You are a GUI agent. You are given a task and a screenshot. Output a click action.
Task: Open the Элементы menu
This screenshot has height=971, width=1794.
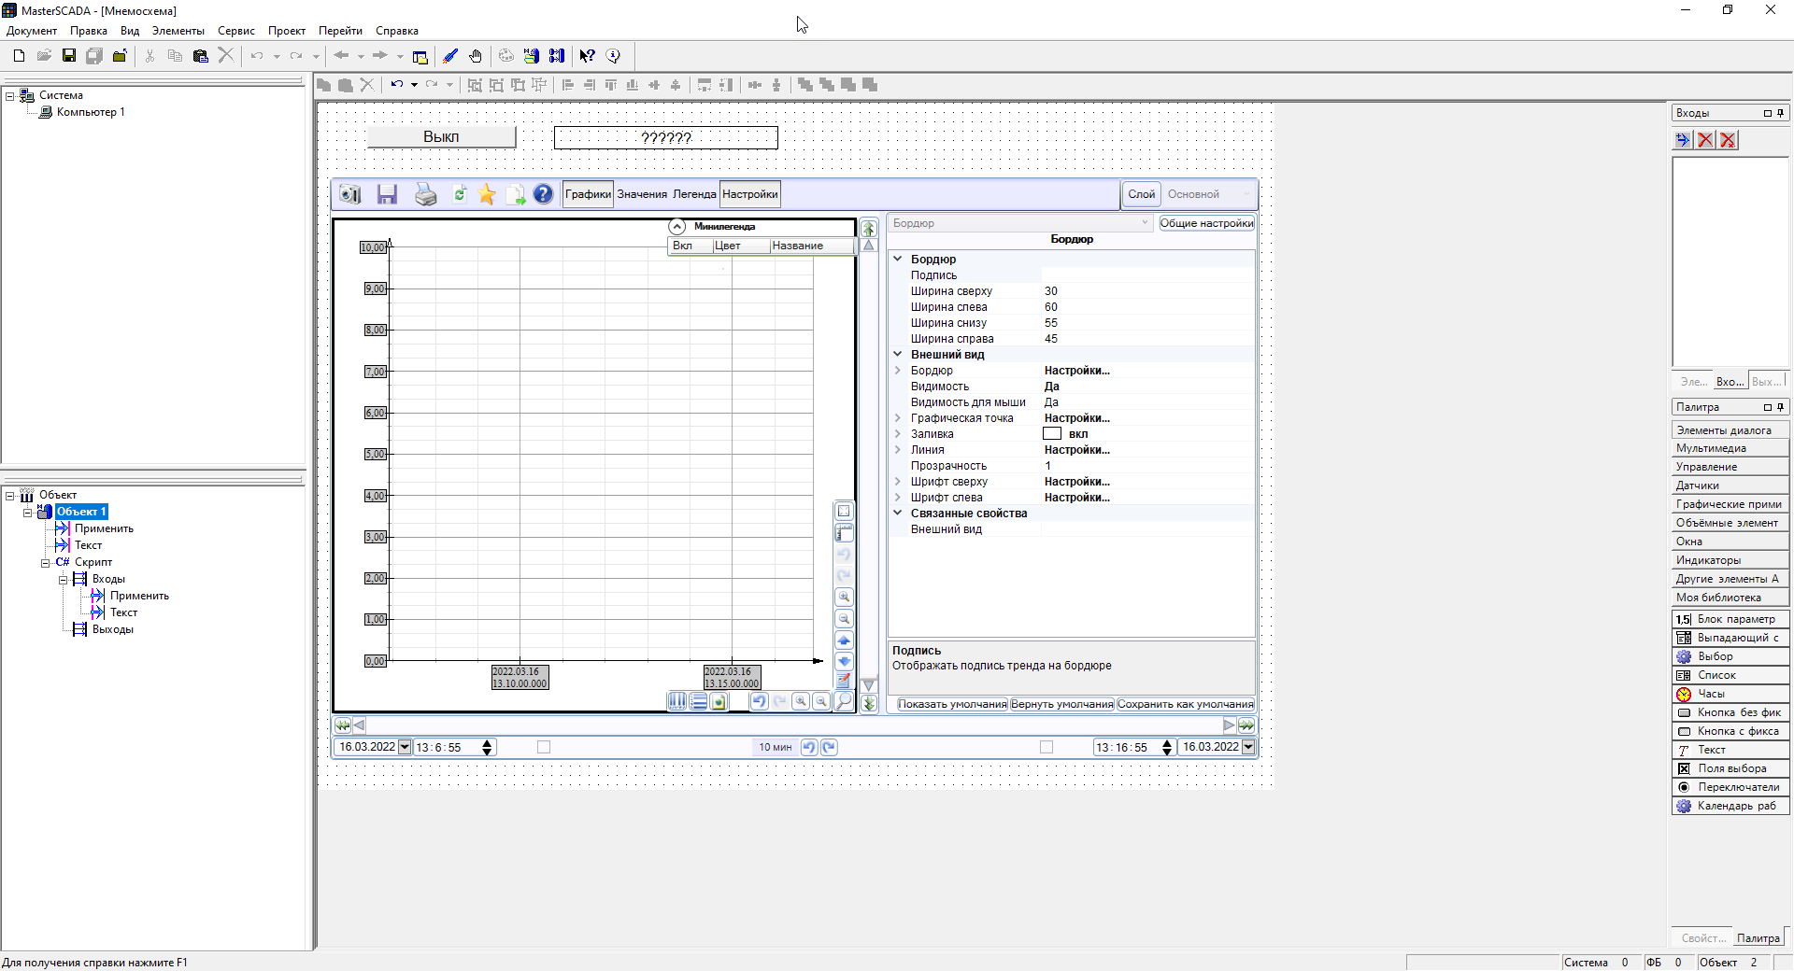tap(178, 31)
